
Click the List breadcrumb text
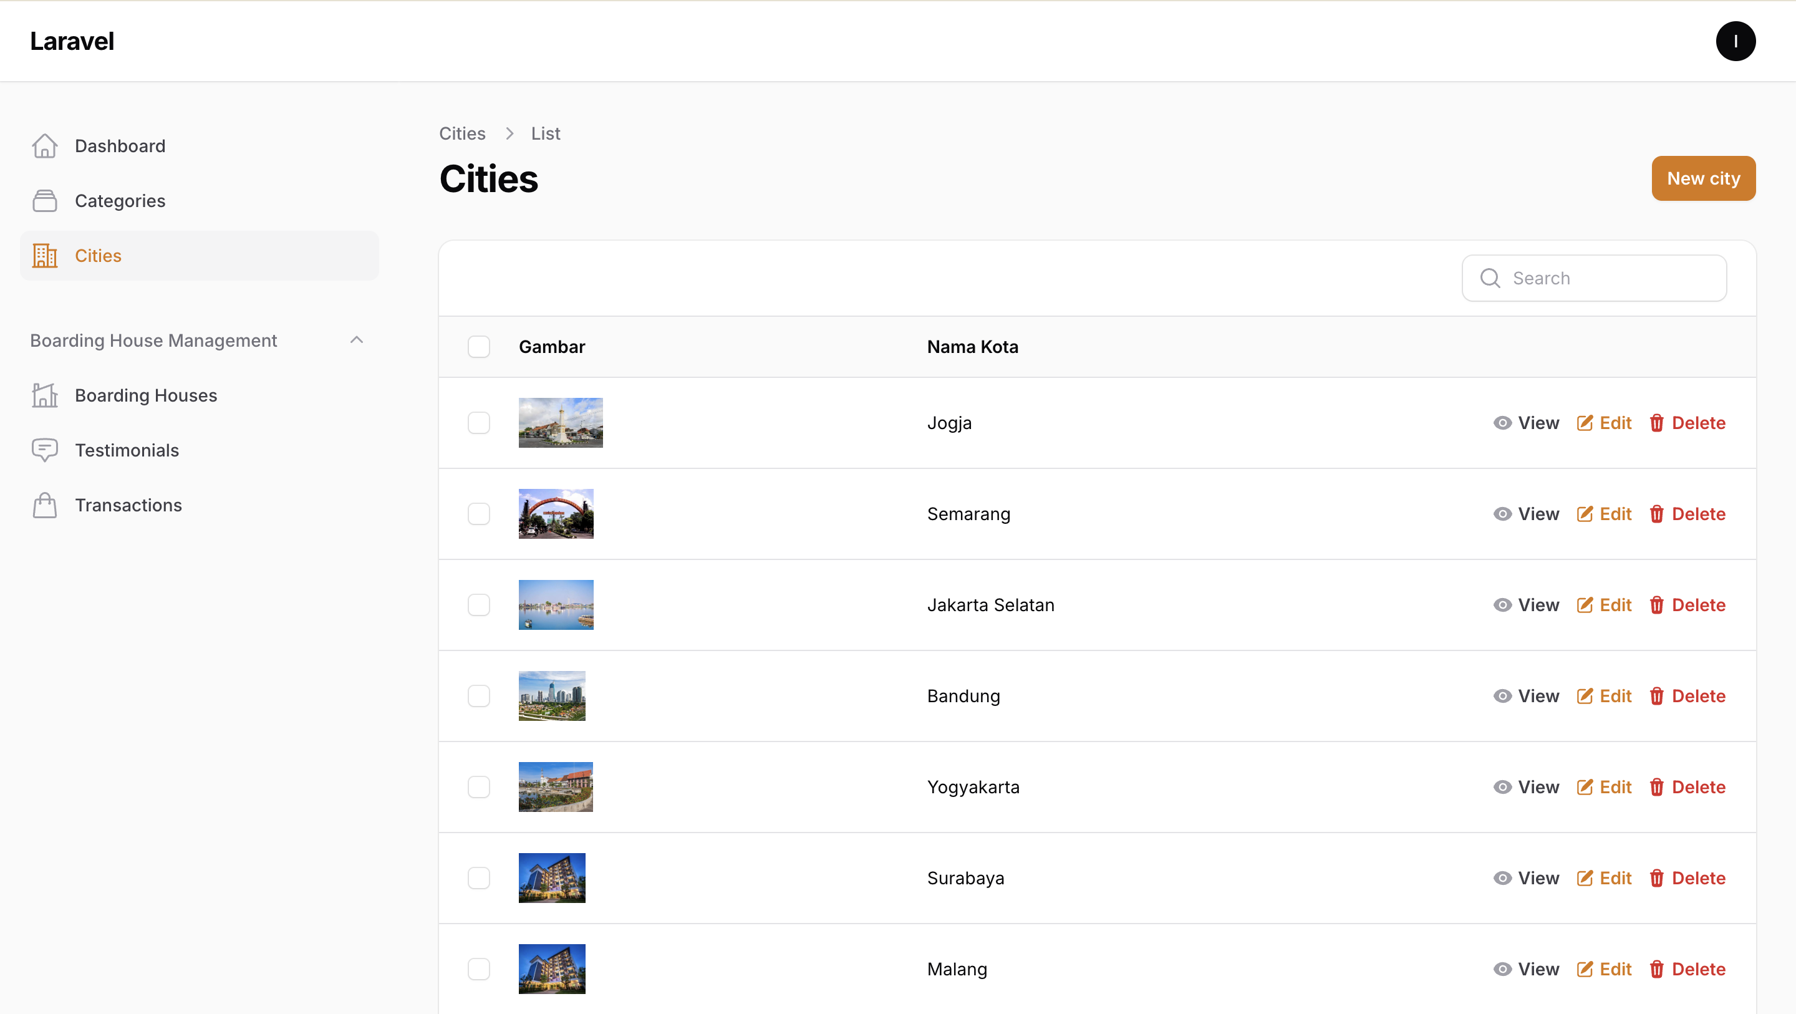(545, 133)
